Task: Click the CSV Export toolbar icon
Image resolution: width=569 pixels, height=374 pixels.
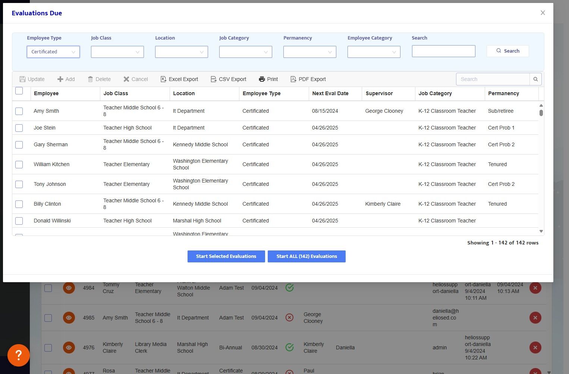Action: tap(214, 79)
